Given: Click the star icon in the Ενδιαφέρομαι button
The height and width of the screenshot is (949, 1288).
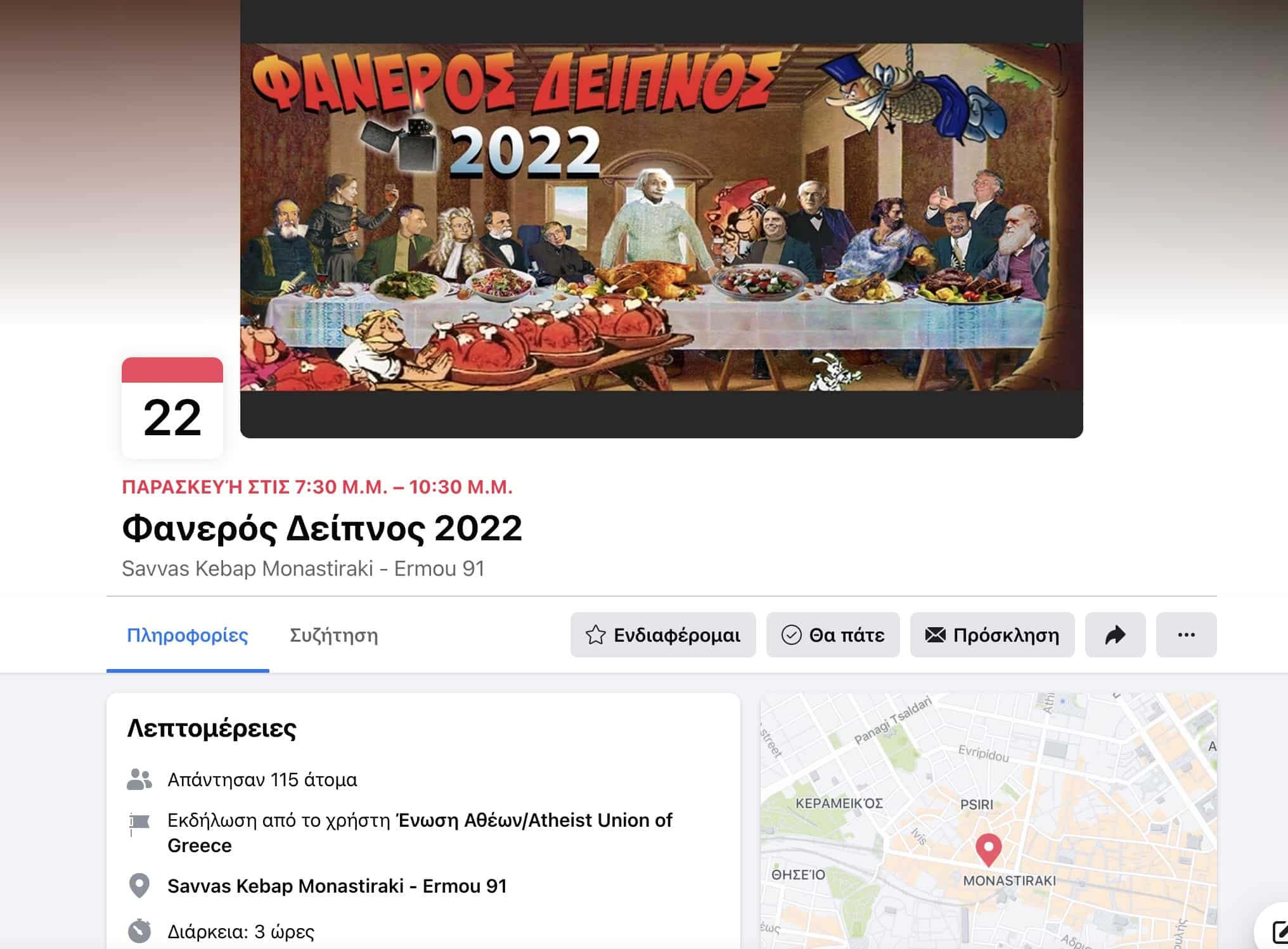Looking at the screenshot, I should coord(596,635).
